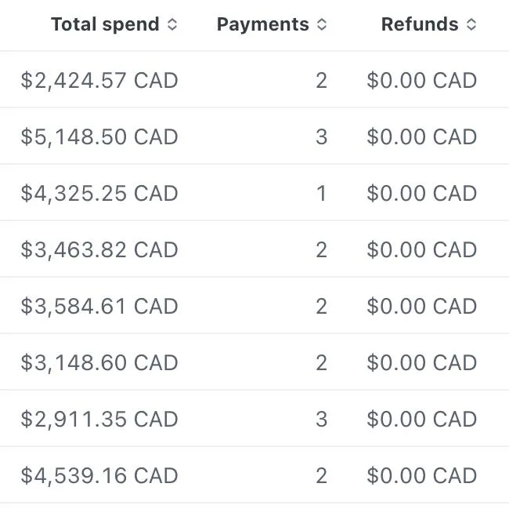509x509 pixels.
Task: Click refunds value in the $3,584.61 row
Action: click(x=421, y=306)
